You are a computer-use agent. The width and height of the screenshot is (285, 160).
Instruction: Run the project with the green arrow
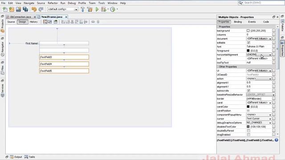[x=97, y=9]
